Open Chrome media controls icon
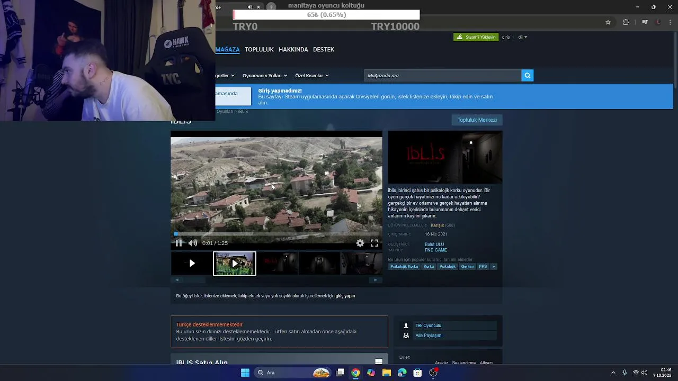Screen dimensions: 678x381 click(x=645, y=22)
